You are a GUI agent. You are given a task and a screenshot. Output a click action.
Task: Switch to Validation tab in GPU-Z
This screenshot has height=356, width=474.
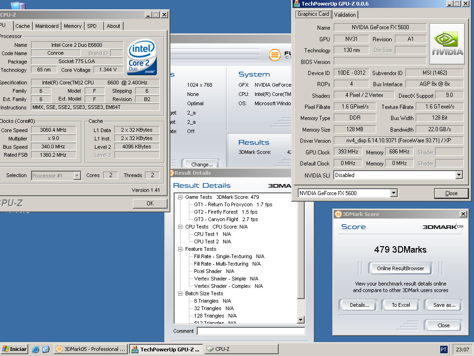tap(344, 14)
